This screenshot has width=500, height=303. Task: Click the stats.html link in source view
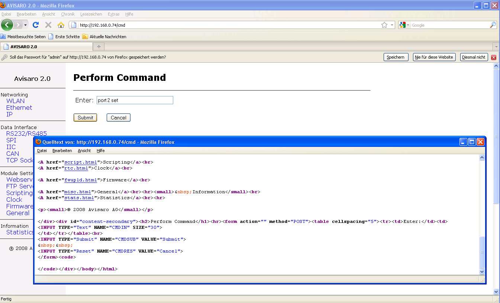[x=79, y=198]
